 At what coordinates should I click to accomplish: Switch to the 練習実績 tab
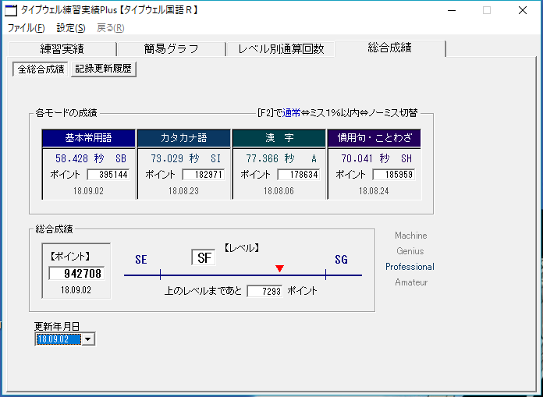point(62,49)
